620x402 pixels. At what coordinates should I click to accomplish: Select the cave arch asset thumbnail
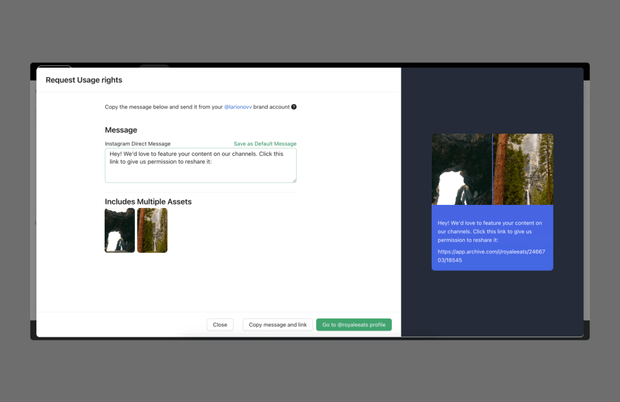pos(120,230)
